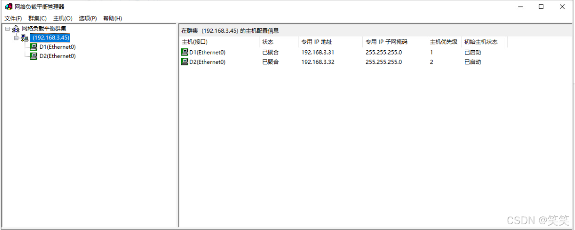The width and height of the screenshot is (575, 230).
Task: Open the 选项(P) menu
Action: (88, 19)
